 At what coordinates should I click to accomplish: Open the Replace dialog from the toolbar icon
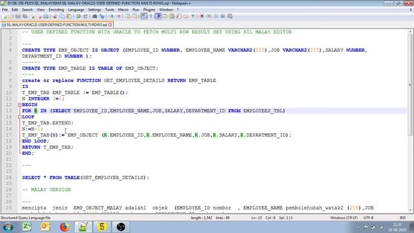(102, 16)
